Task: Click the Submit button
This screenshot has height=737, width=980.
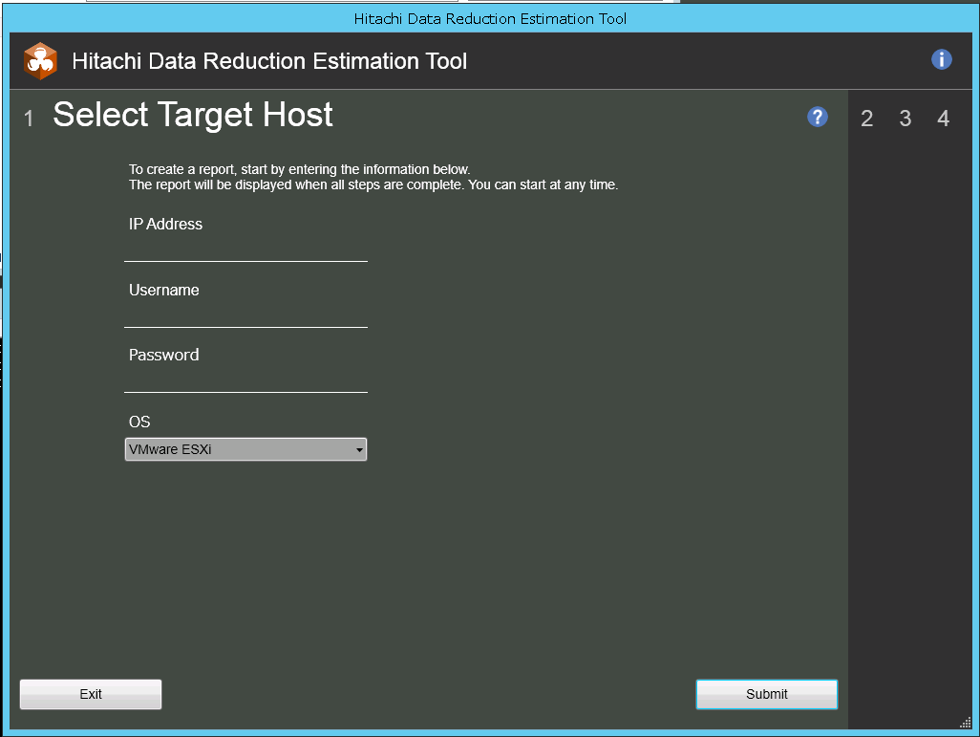Action: pos(767,694)
